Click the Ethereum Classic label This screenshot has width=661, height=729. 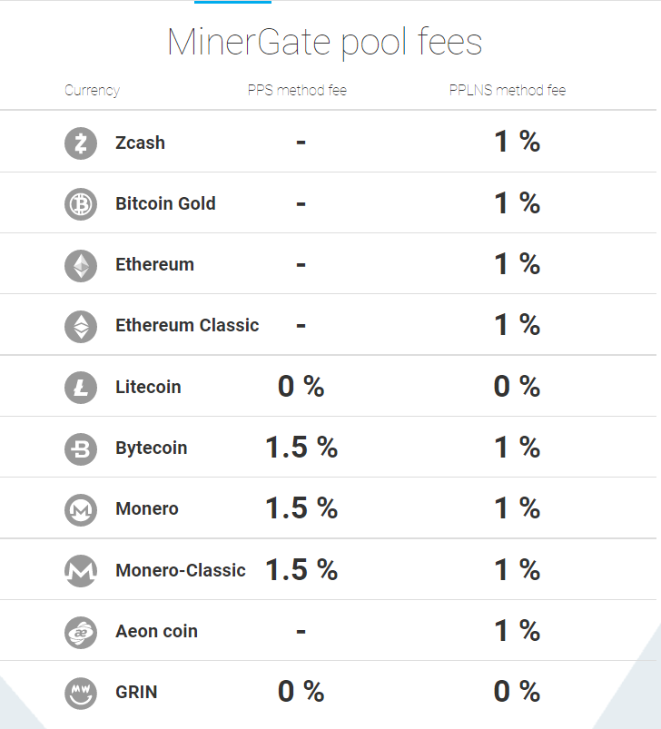[x=187, y=325]
